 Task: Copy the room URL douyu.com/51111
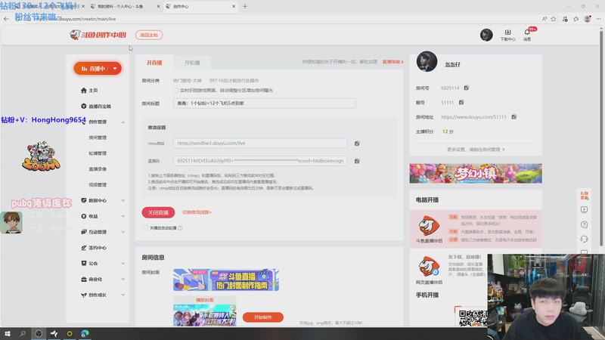514,117
